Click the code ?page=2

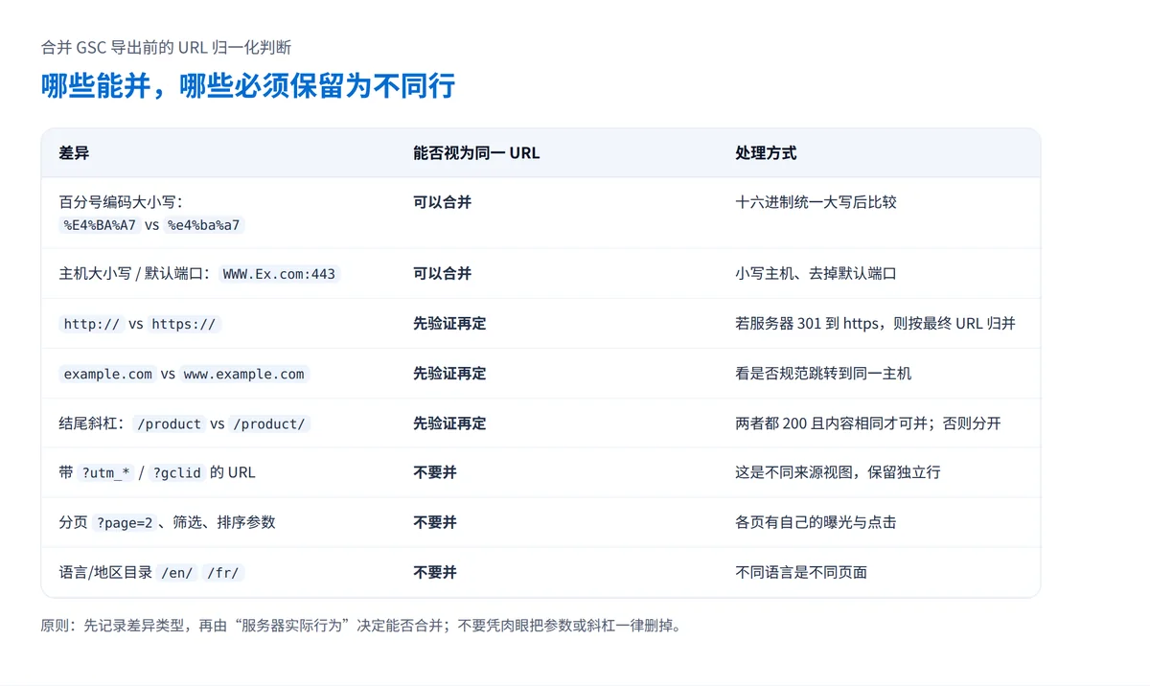click(124, 523)
